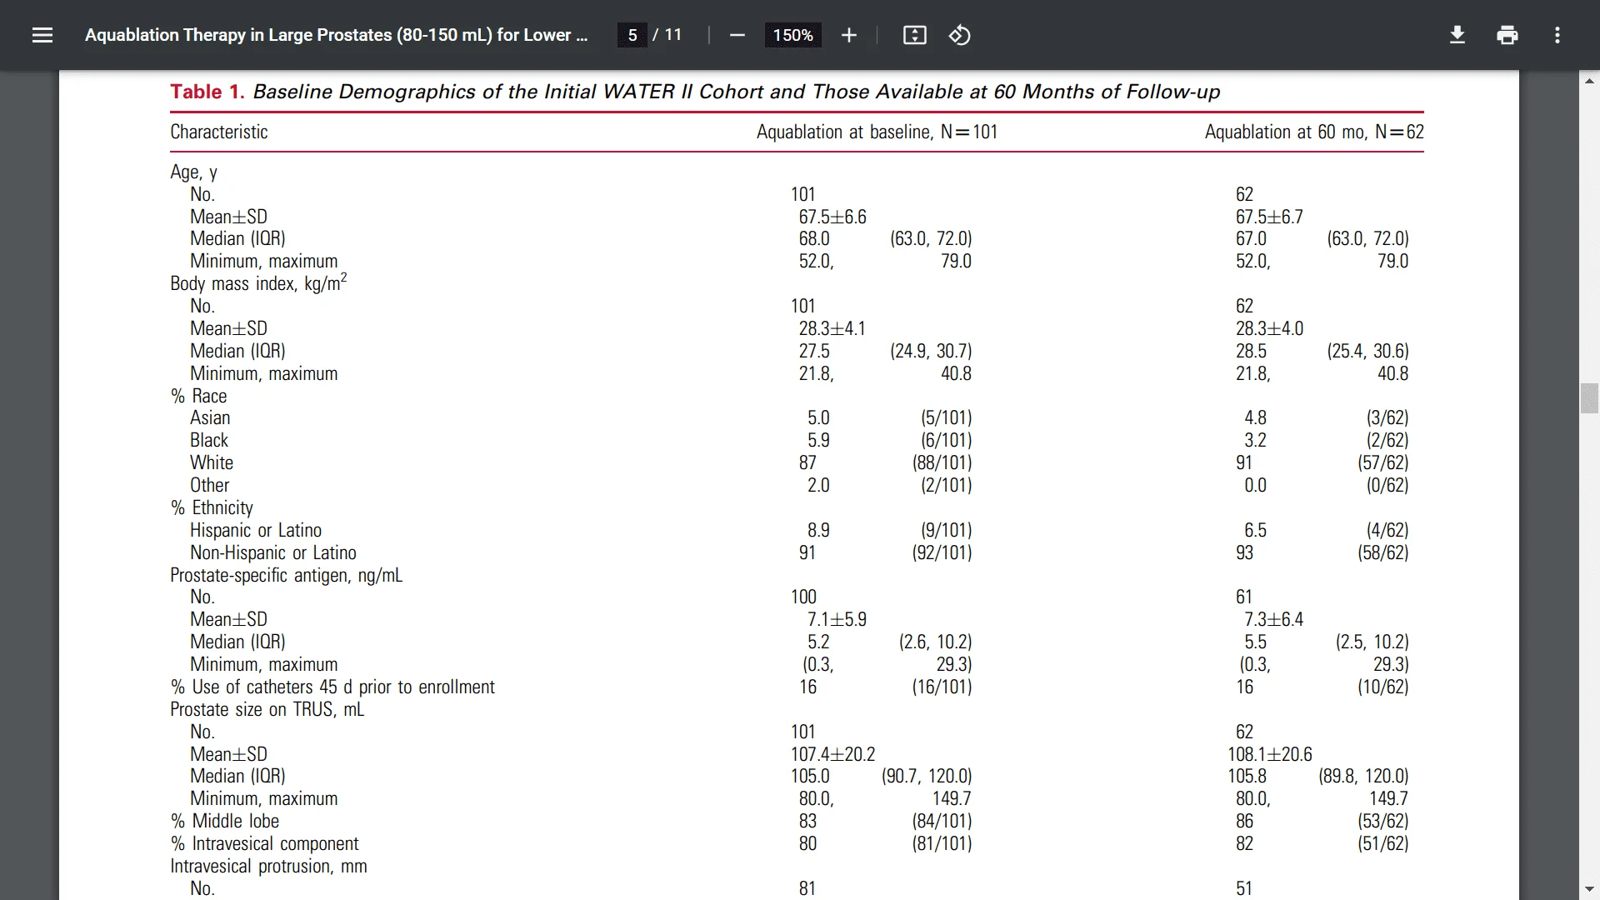Click the catheter use count (16/101)
The height and width of the screenshot is (900, 1600).
(x=942, y=687)
